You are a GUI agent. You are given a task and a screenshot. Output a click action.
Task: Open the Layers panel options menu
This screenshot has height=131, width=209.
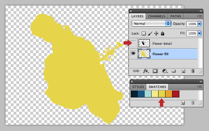199,16
